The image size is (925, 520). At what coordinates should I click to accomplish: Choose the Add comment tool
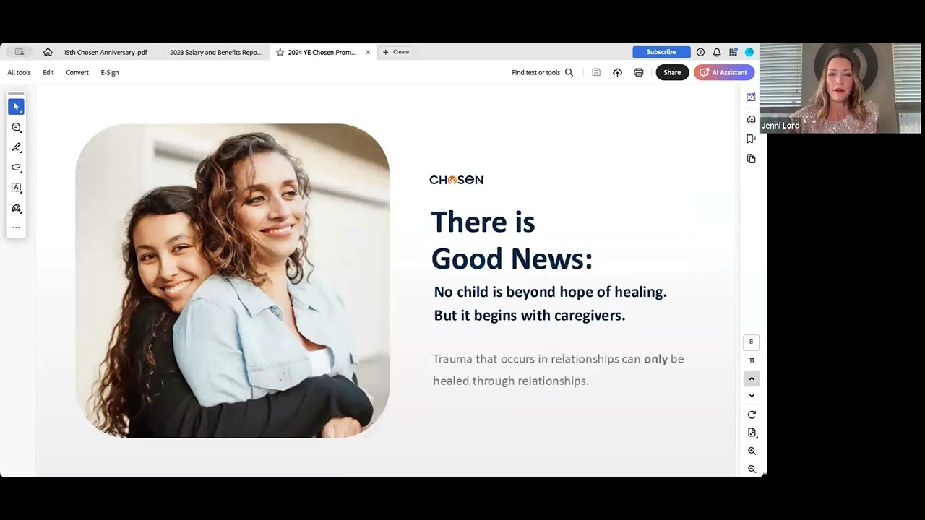[16, 127]
